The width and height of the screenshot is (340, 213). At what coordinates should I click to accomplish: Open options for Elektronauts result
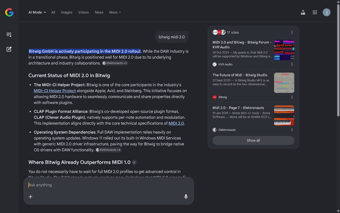[x=292, y=130]
